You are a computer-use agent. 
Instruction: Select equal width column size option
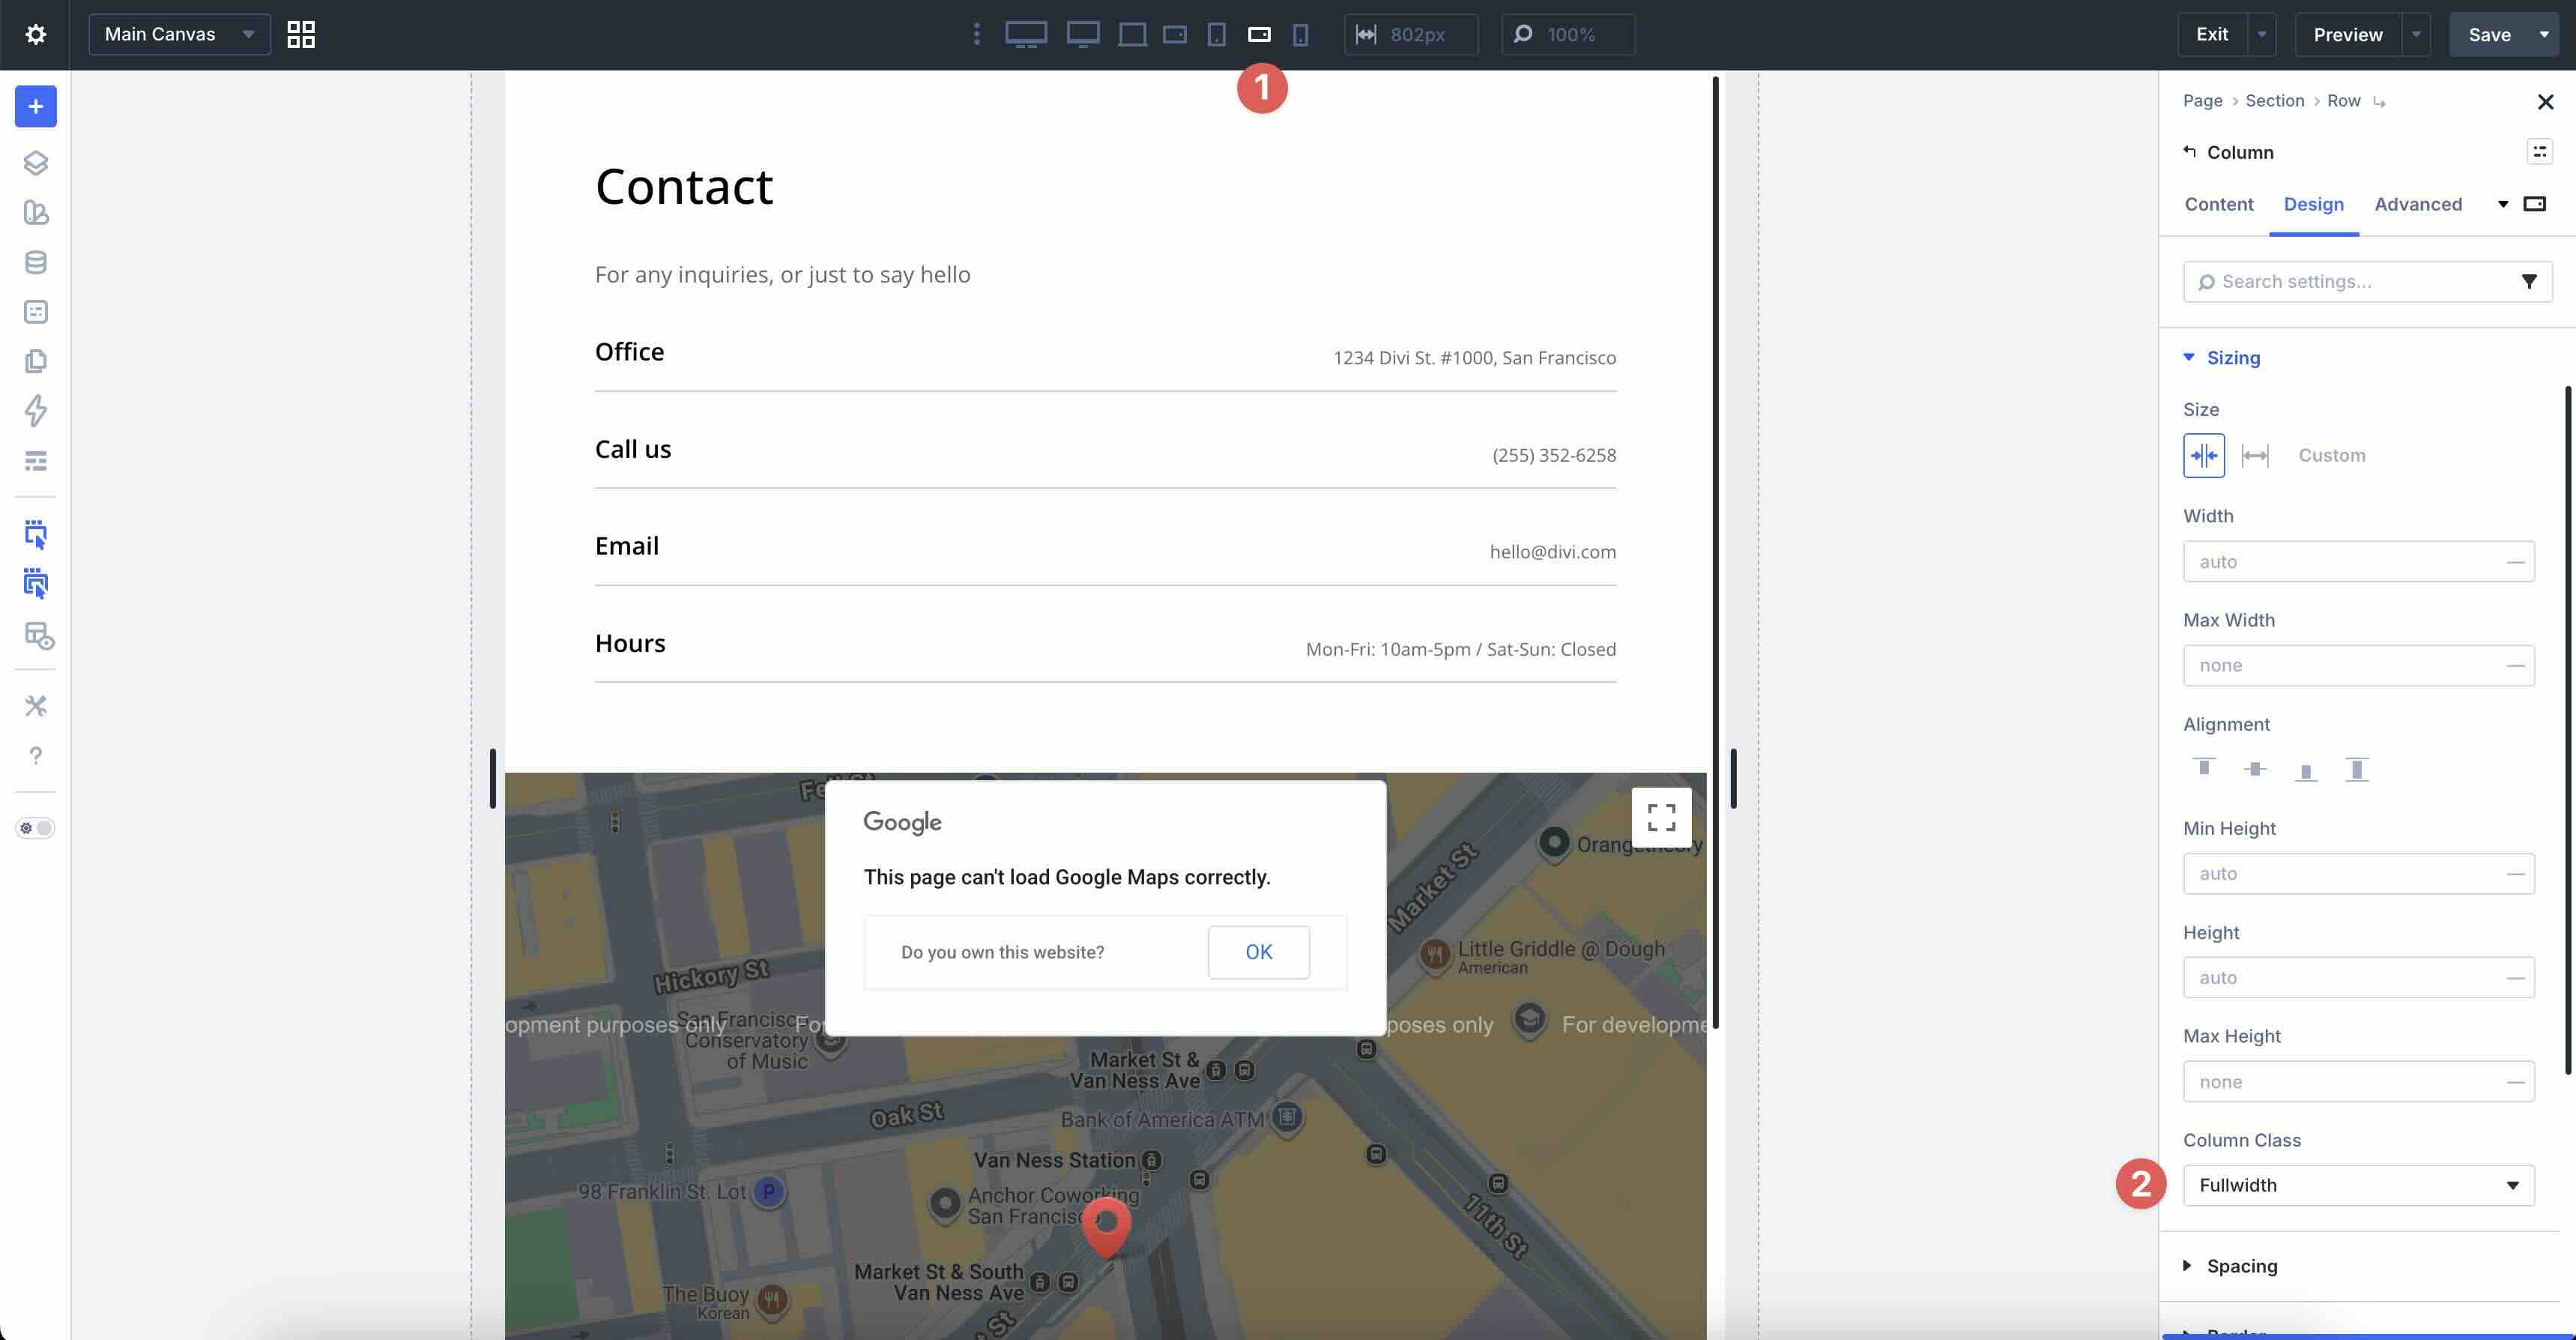[x=2204, y=455]
